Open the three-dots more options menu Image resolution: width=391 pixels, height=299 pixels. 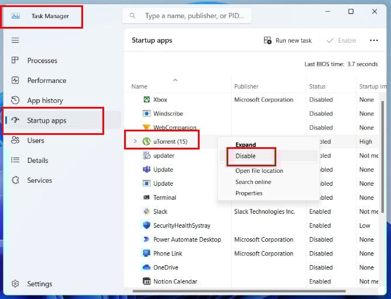tap(374, 40)
